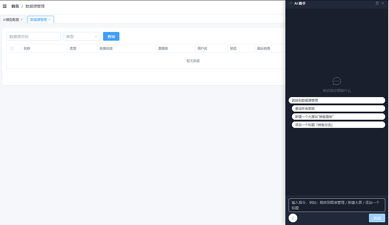The height and width of the screenshot is (225, 389).
Task: Click the 最后检查 column header
Action: tap(263, 48)
